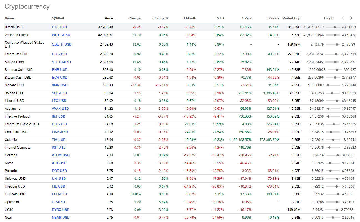This screenshot has height=222, width=360.
Task: Open the SOL-USD symbol link
Action: click(x=59, y=93)
